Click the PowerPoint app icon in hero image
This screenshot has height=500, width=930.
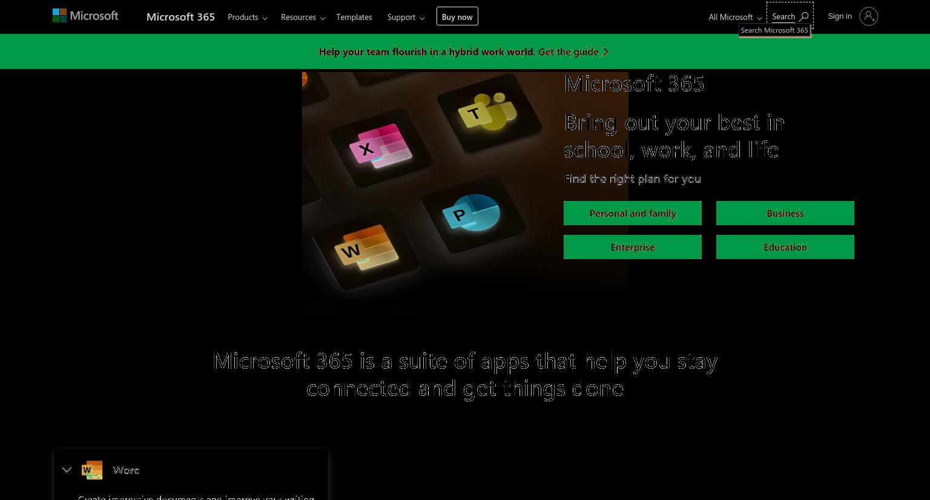coord(472,212)
